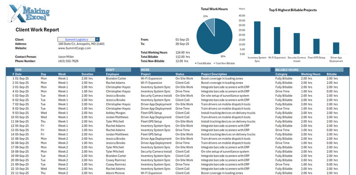
Task: Click the Category column header
Action: coord(281,74)
